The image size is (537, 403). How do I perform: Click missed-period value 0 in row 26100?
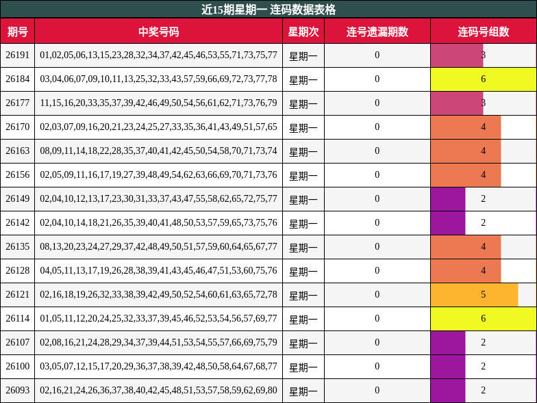[377, 367]
